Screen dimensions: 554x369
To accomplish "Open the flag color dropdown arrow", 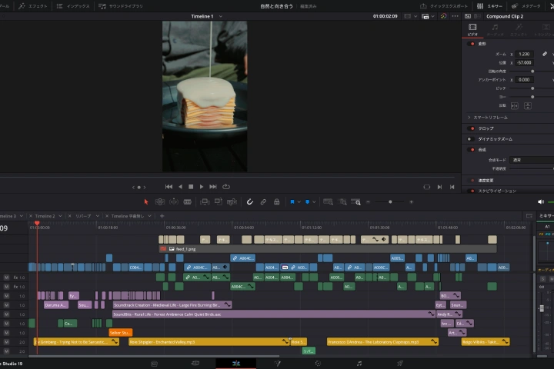I will point(299,202).
